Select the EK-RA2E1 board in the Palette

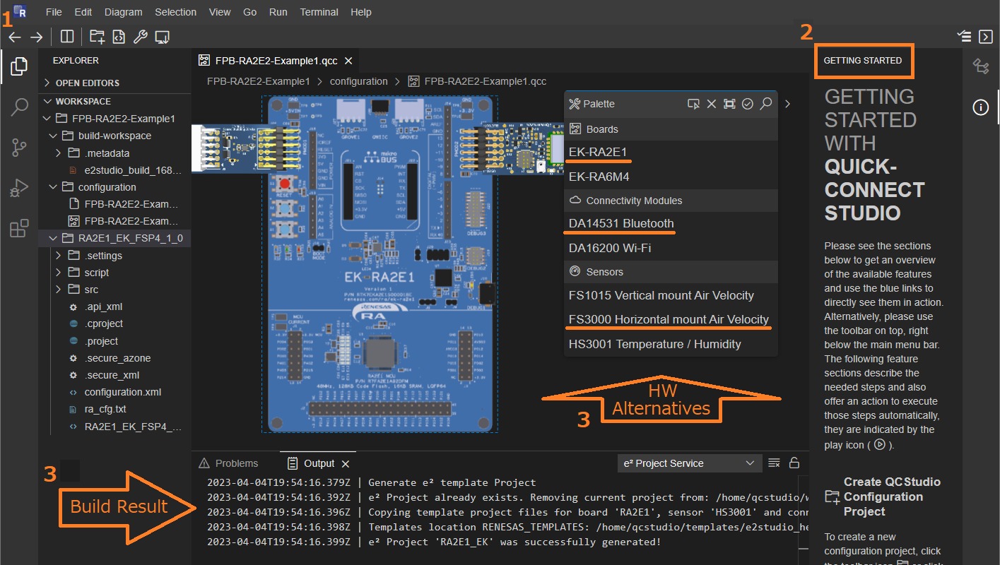[598, 151]
